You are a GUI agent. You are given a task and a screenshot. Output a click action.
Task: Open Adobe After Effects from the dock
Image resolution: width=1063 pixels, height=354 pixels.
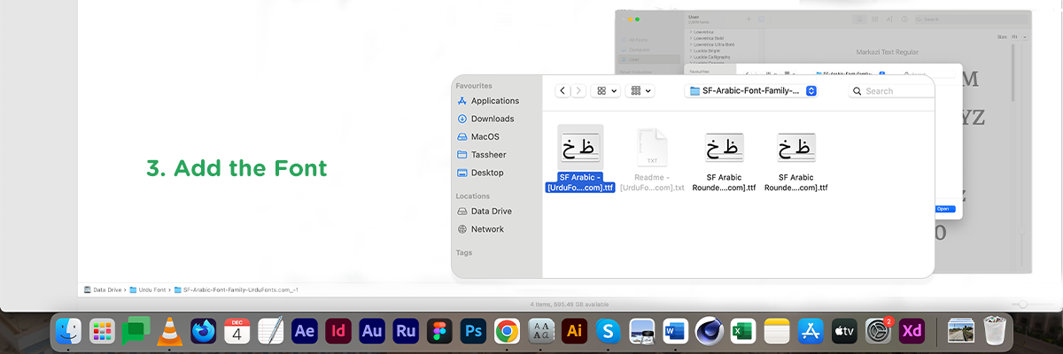pyautogui.click(x=304, y=332)
